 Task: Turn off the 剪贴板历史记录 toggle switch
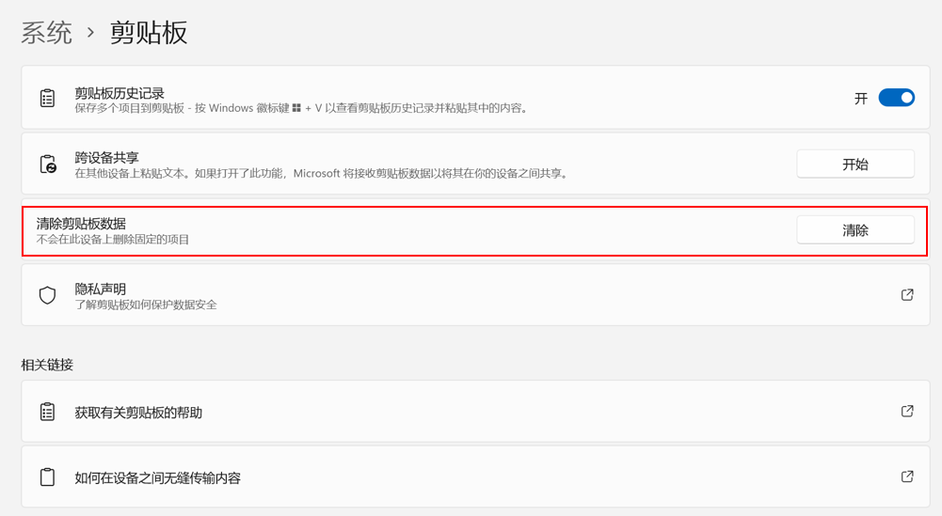(896, 98)
